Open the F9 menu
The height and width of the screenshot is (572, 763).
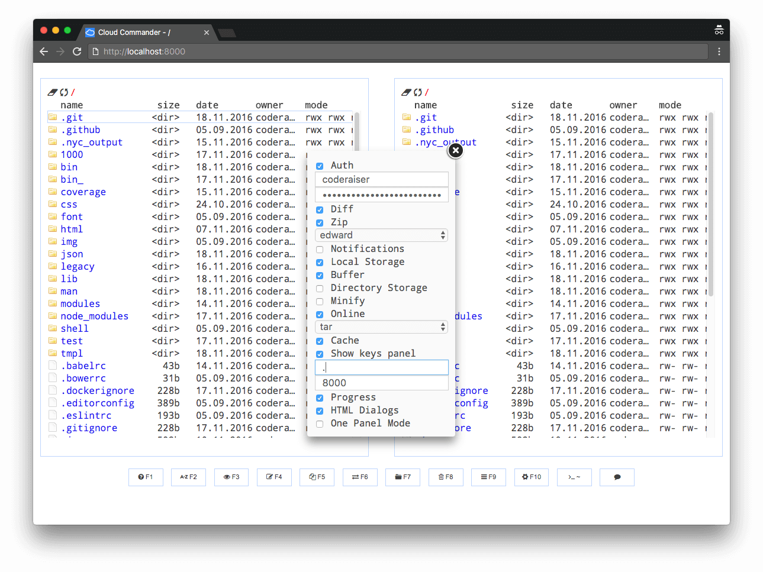coord(488,477)
